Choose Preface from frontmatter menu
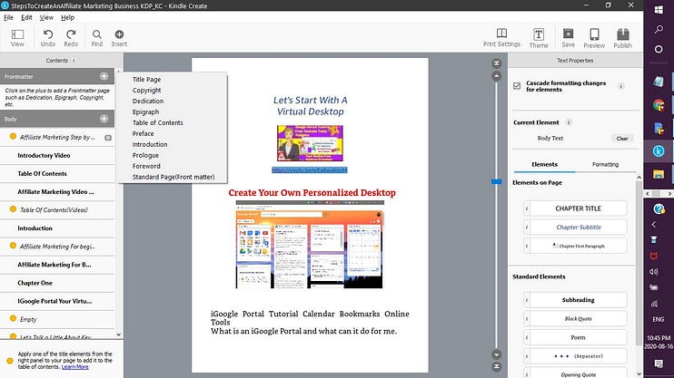 (144, 133)
